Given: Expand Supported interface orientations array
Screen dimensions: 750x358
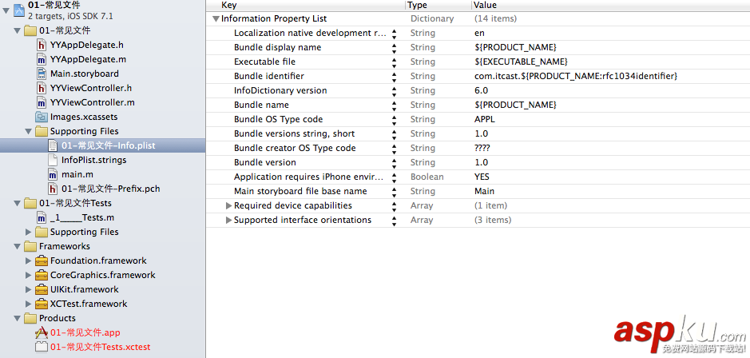Looking at the screenshot, I should (228, 221).
